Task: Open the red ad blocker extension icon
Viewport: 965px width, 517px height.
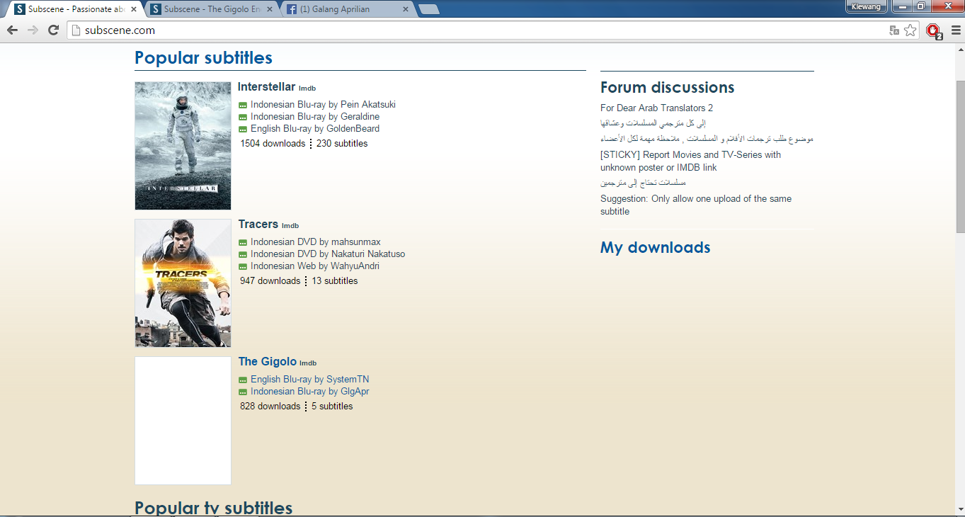Action: point(934,30)
